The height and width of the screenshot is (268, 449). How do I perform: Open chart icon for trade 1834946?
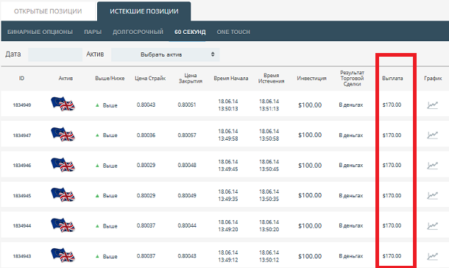tap(432, 165)
